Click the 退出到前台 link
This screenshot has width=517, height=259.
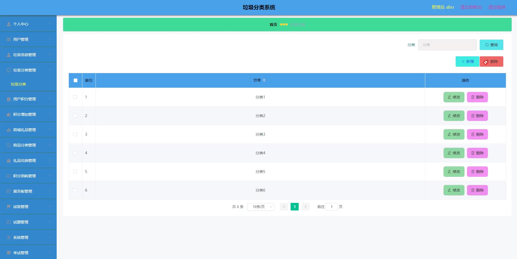pos(471,7)
